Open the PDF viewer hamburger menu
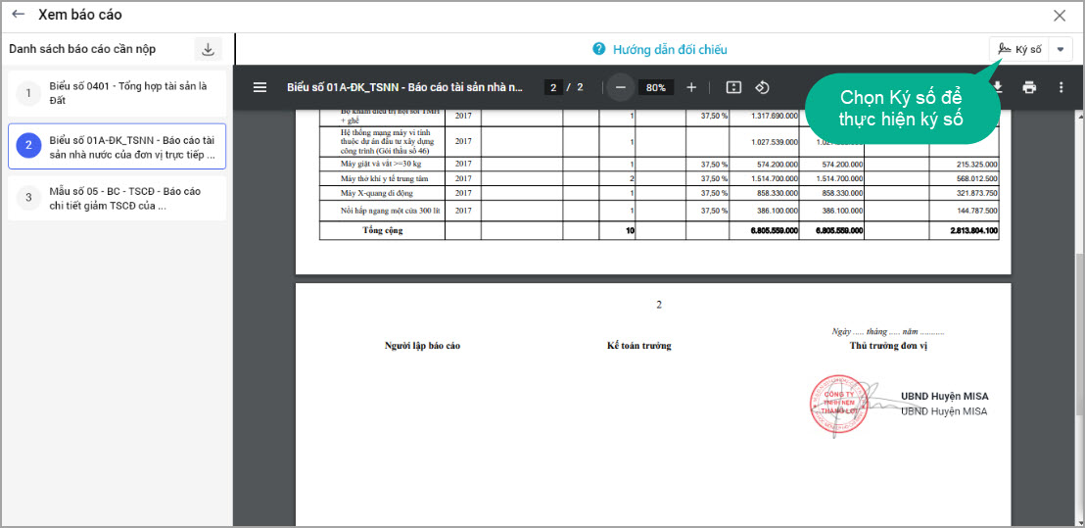This screenshot has height=528, width=1085. coord(260,87)
